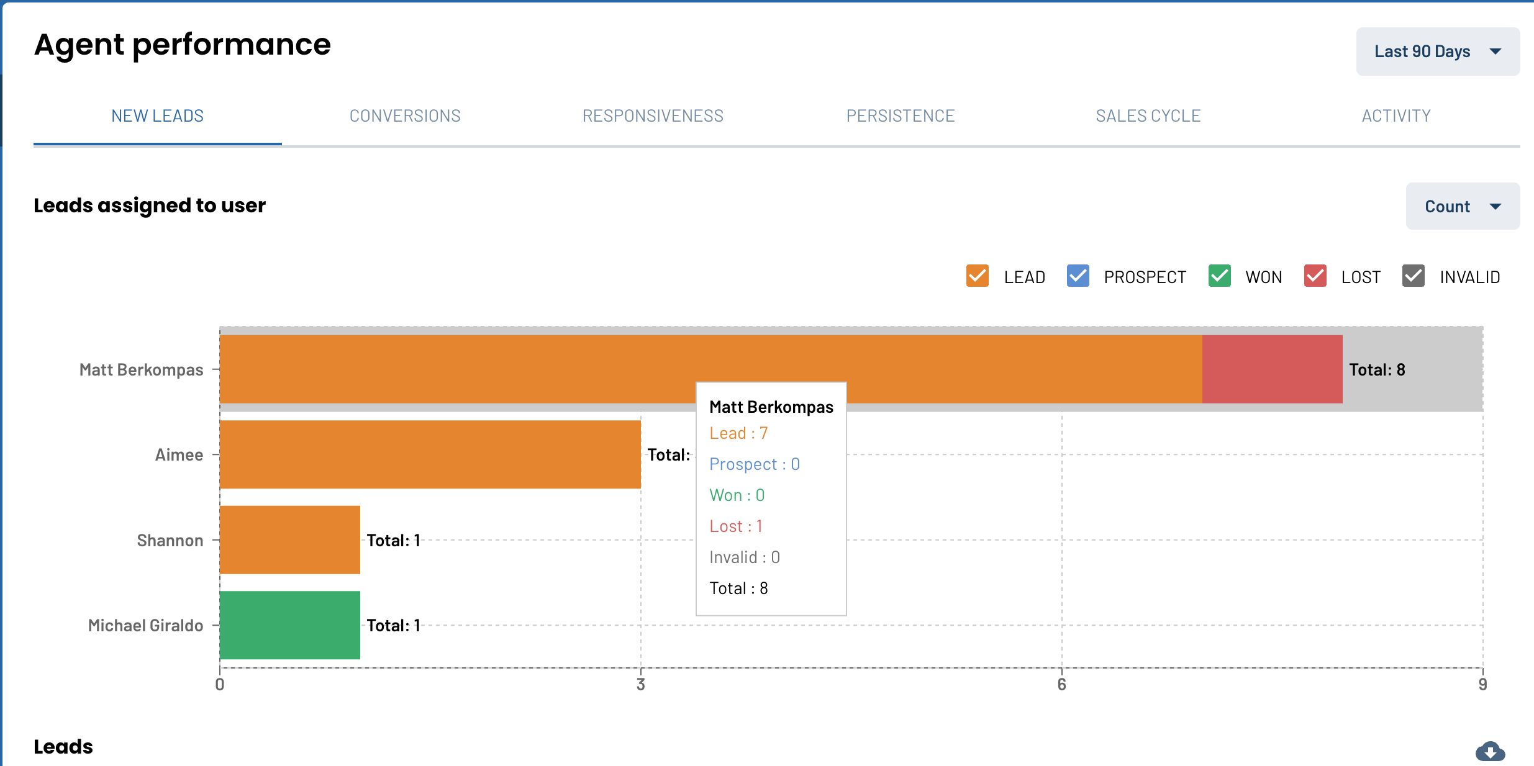Switch to the CONVERSIONS tab

click(x=405, y=116)
